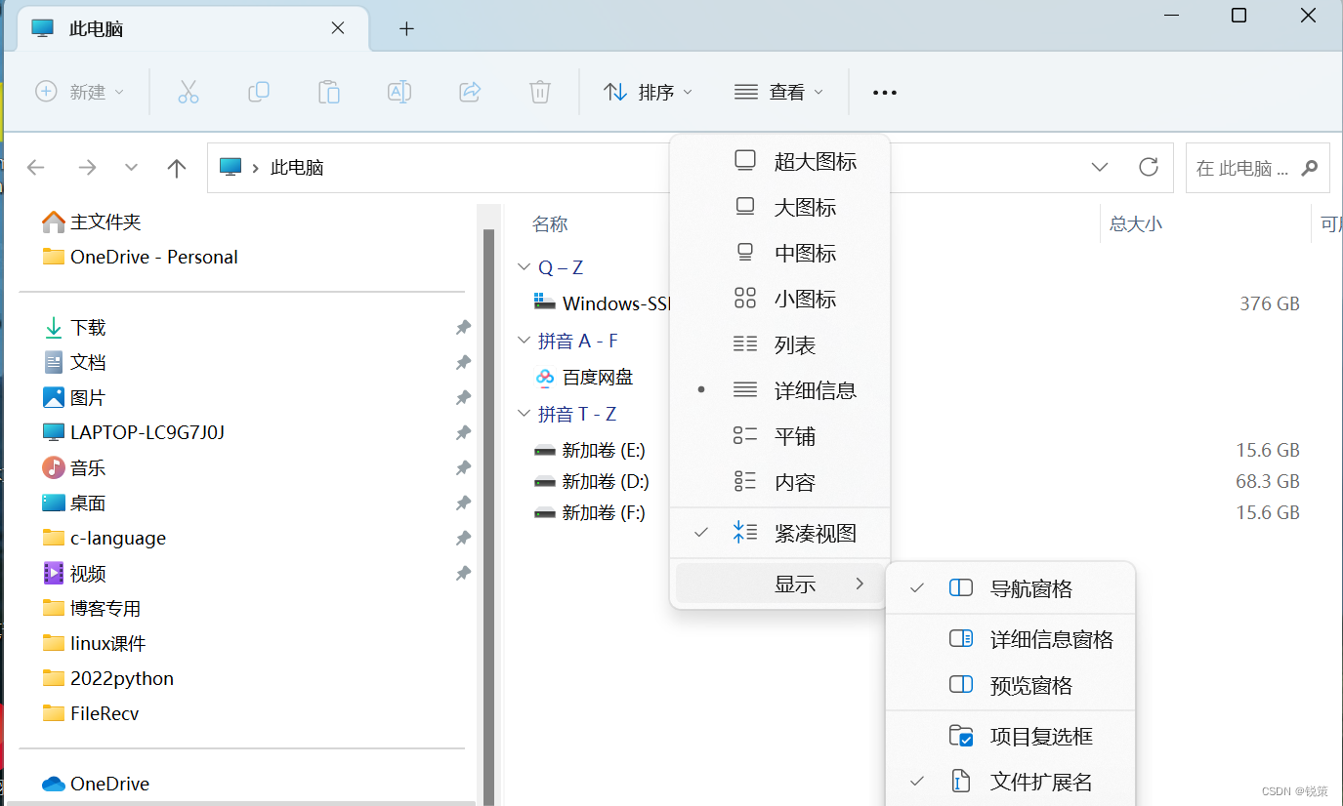
Task: Open LAPTOP-LC9G7J0J in navigation pane
Action: [134, 432]
